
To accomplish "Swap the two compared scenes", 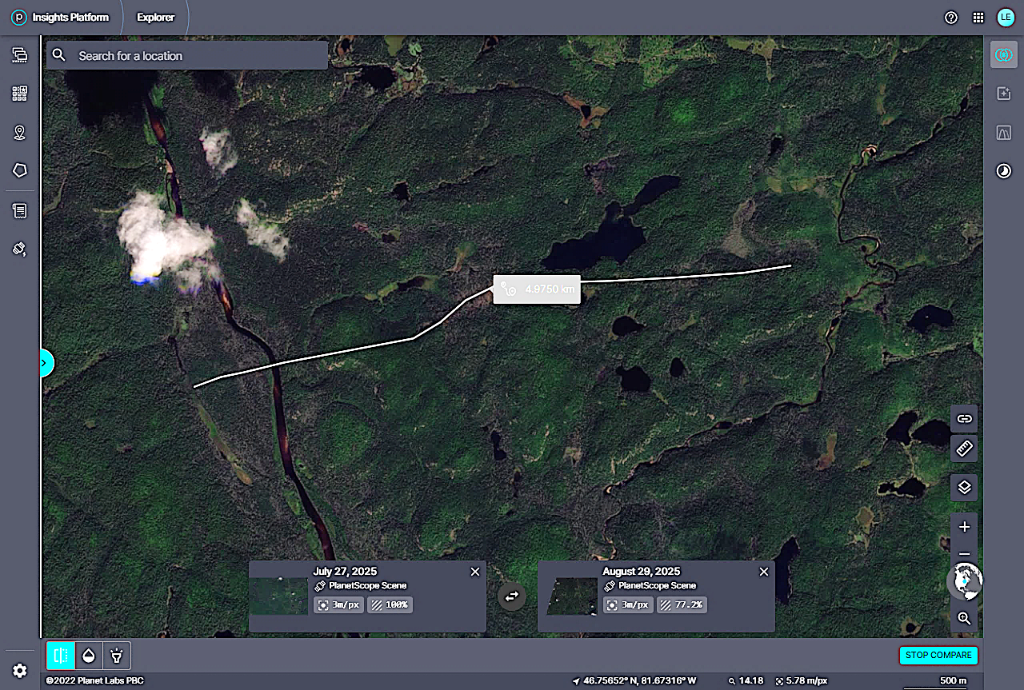I will click(512, 596).
